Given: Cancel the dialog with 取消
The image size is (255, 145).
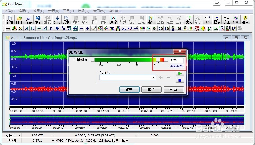Looking at the screenshot, I should coord(151,90).
